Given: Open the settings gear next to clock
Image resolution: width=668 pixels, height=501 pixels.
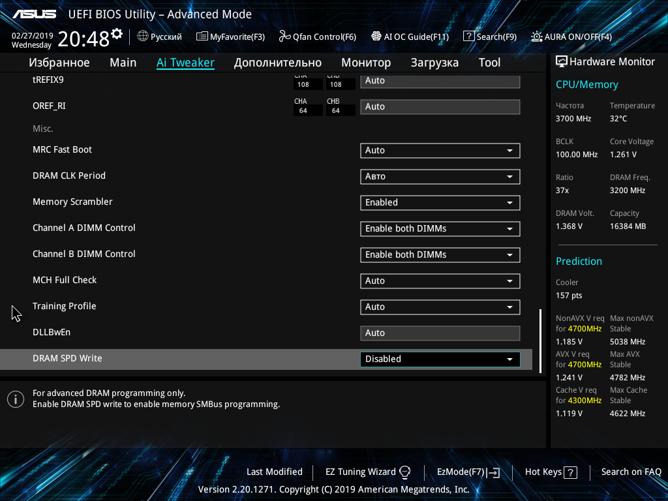Looking at the screenshot, I should point(117,34).
